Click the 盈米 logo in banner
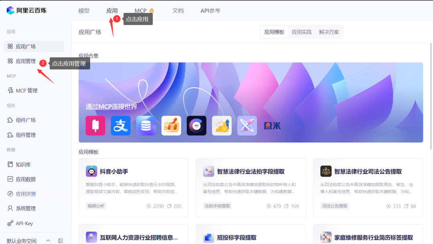The width and height of the screenshot is (433, 244). 272,126
